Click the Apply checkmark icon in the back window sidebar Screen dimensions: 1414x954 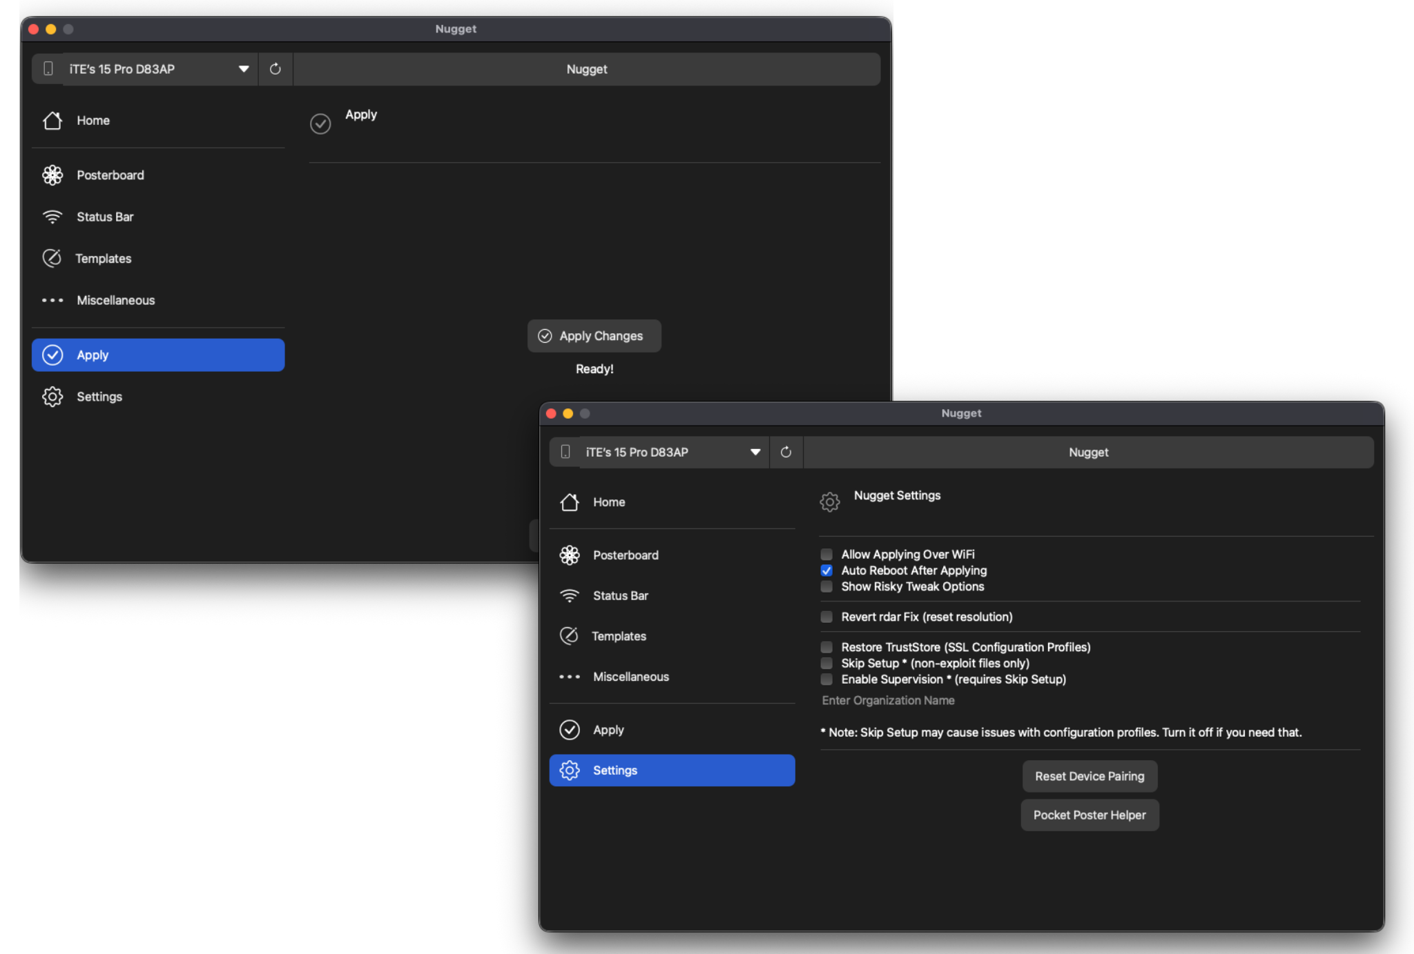(x=52, y=355)
